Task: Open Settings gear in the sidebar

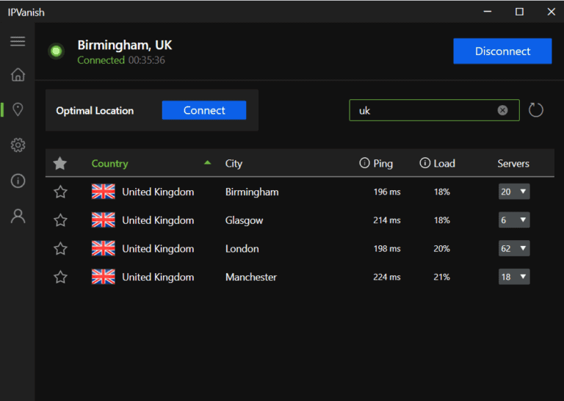Action: point(18,145)
